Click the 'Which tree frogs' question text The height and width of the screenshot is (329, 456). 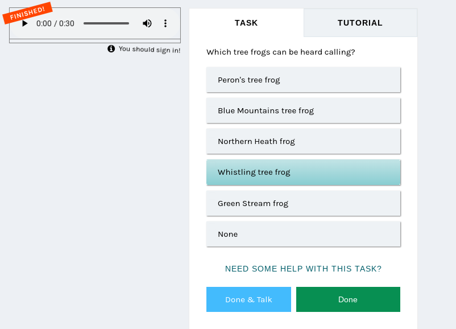coord(280,52)
